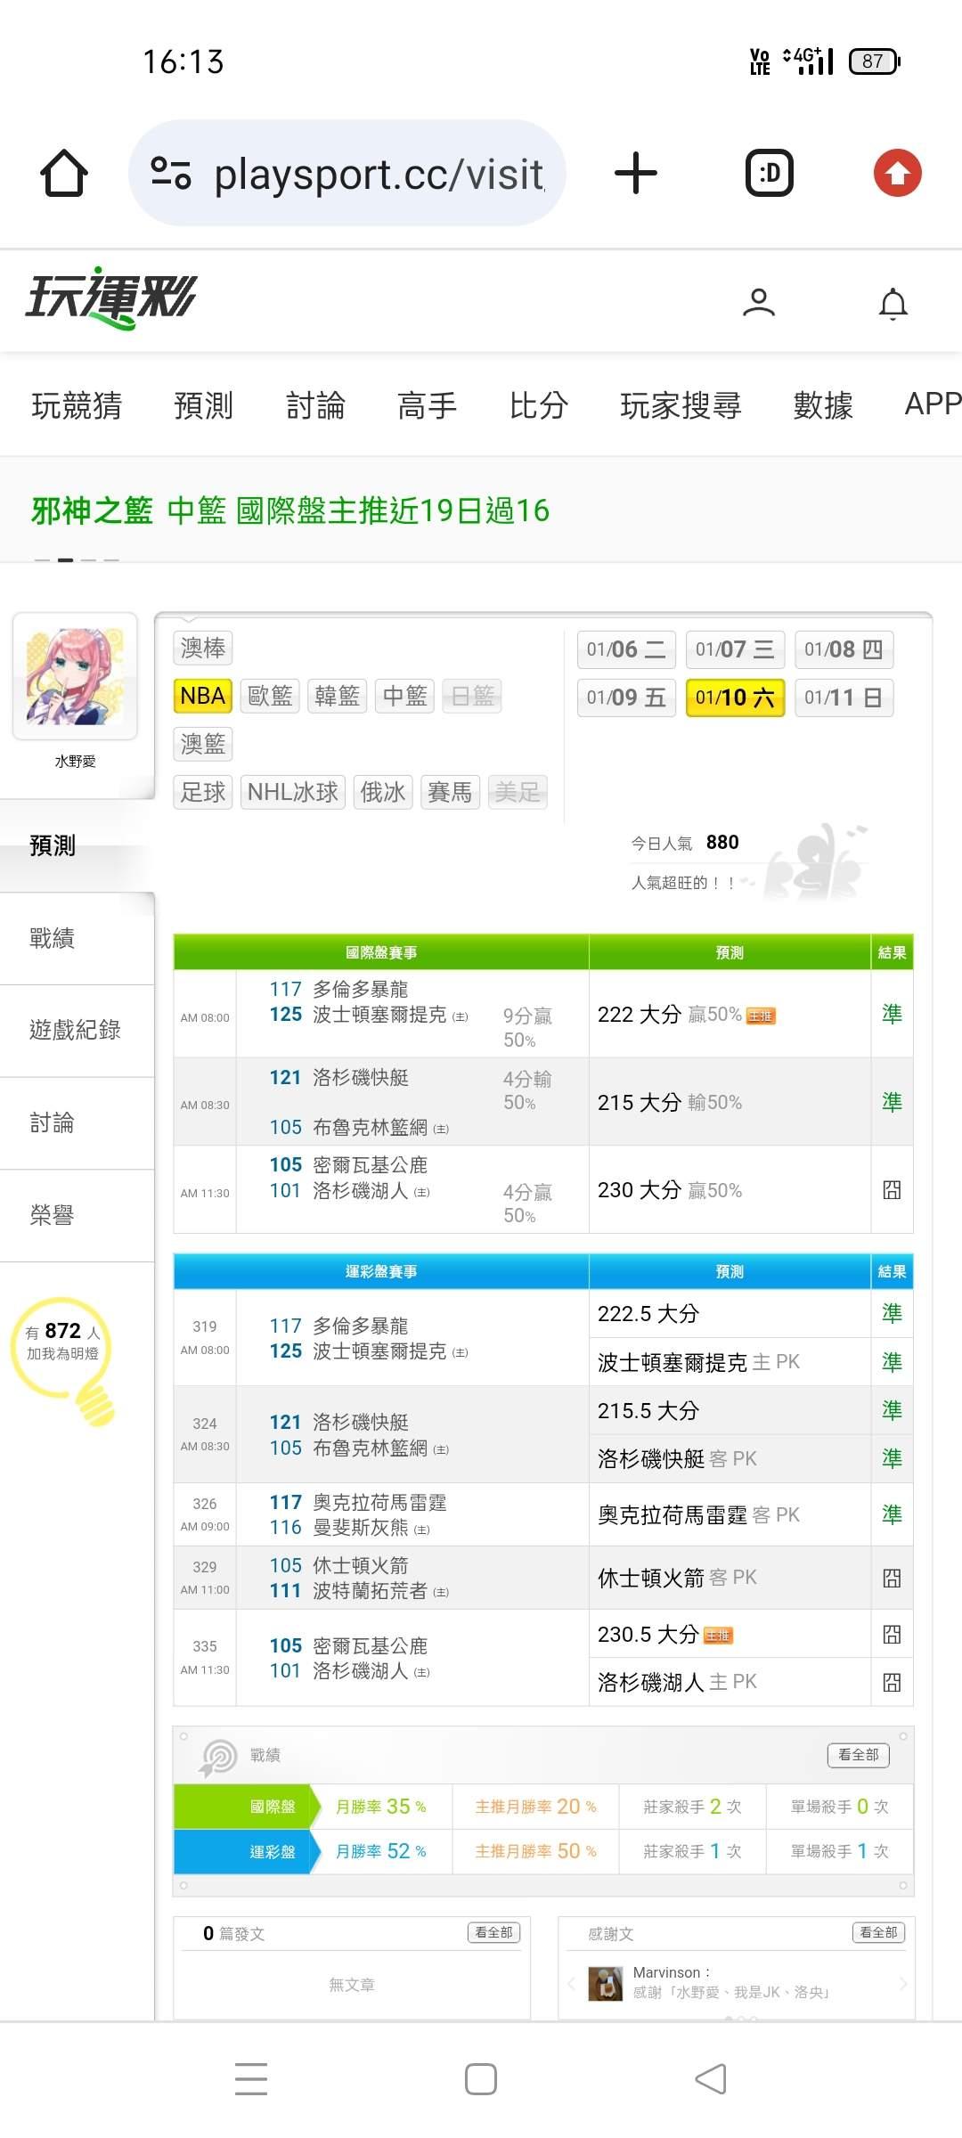Tap the light bulb follow icon
Screen dimensions: 962x2138
[64, 1360]
